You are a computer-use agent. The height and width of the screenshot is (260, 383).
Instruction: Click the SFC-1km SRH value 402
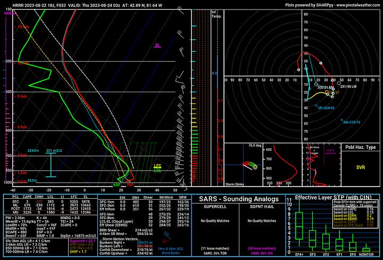(x=135, y=202)
